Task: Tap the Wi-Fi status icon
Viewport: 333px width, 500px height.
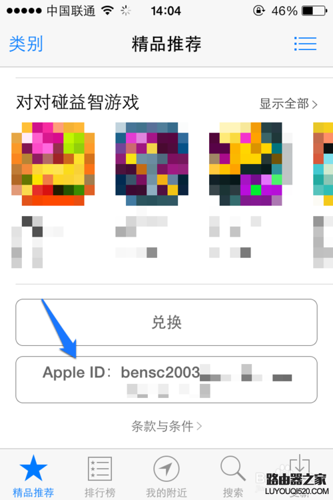Action: click(x=108, y=11)
